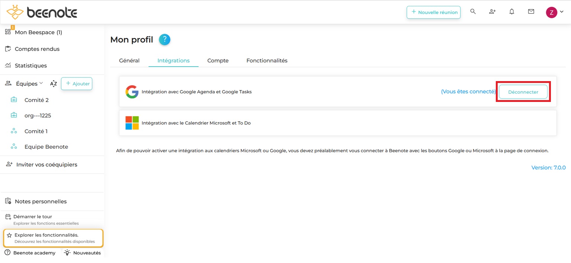The height and width of the screenshot is (263, 571).
Task: Switch to the Général tab
Action: [x=129, y=60]
